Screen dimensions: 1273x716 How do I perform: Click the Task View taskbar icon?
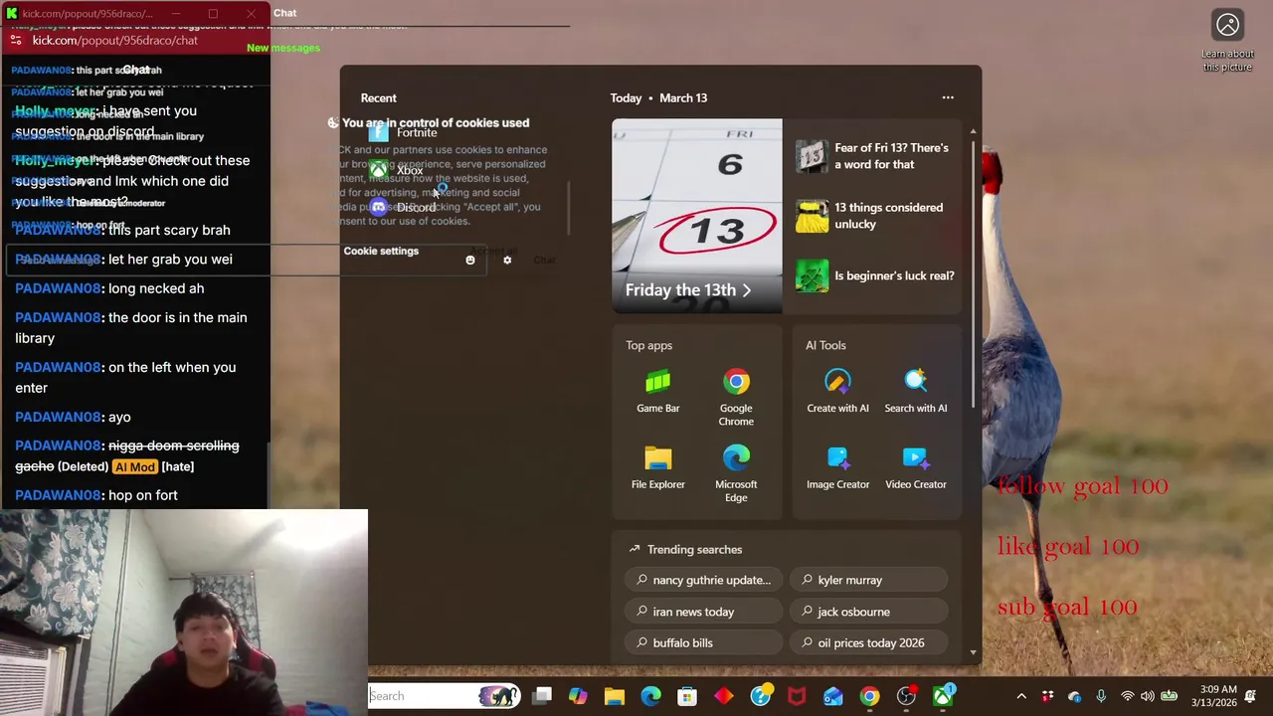click(542, 696)
